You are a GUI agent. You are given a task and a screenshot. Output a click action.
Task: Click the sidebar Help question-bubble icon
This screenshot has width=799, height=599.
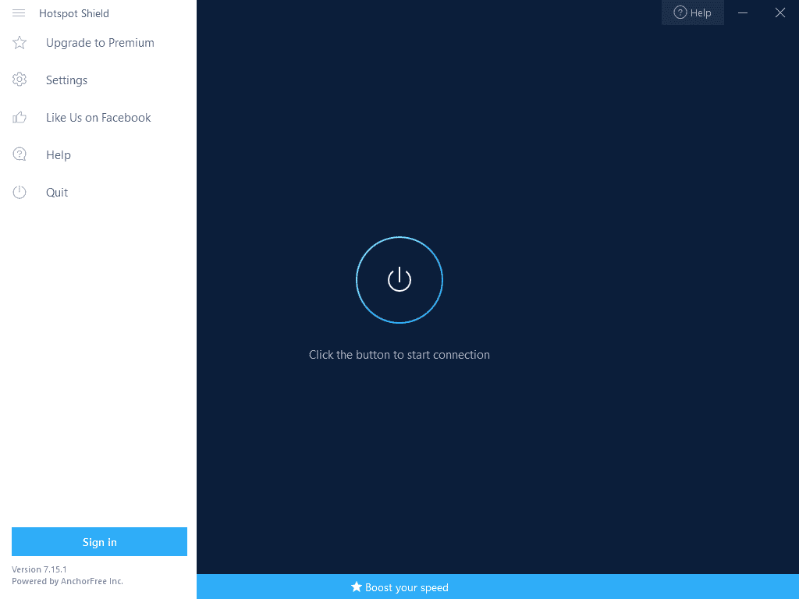click(x=20, y=154)
